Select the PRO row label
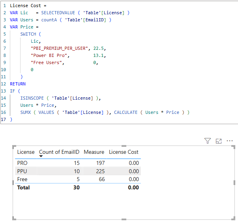 [x=22, y=163]
